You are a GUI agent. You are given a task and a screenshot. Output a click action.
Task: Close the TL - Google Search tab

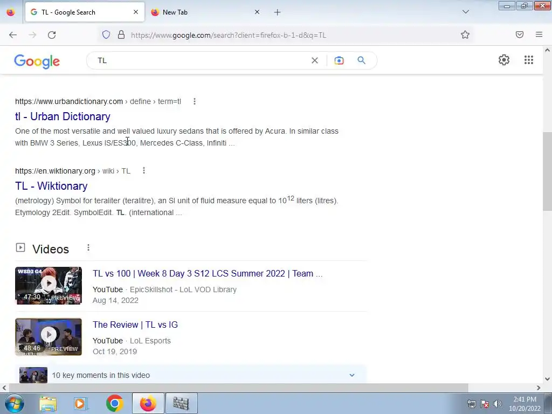136,12
